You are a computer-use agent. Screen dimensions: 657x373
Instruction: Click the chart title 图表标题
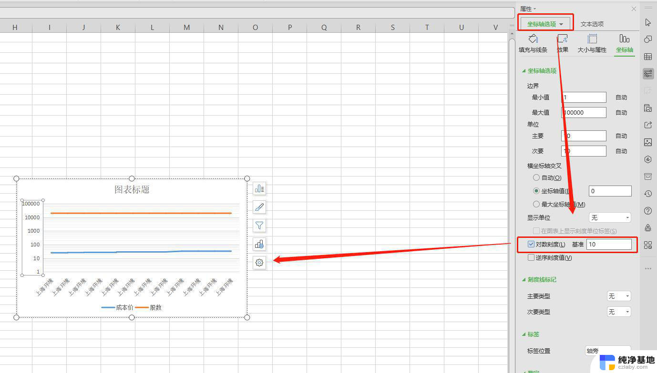132,189
